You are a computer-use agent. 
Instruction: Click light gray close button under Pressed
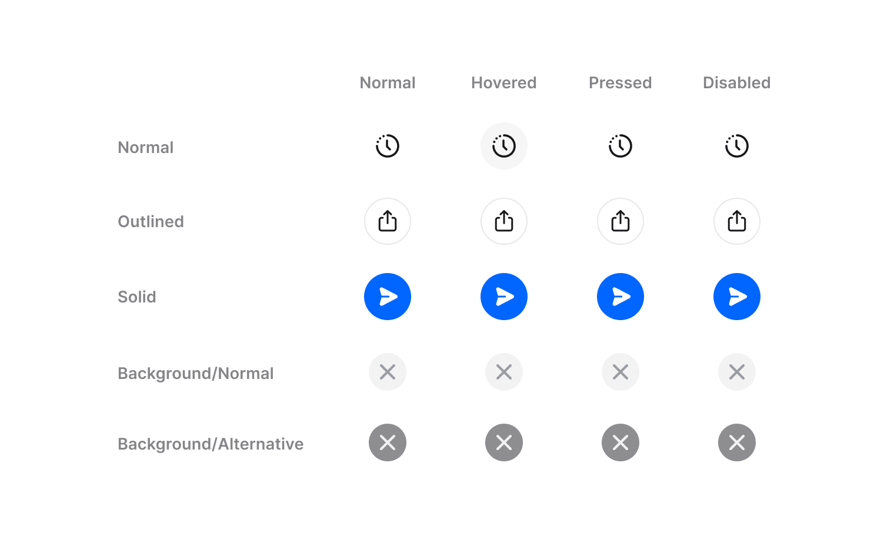pos(621,372)
